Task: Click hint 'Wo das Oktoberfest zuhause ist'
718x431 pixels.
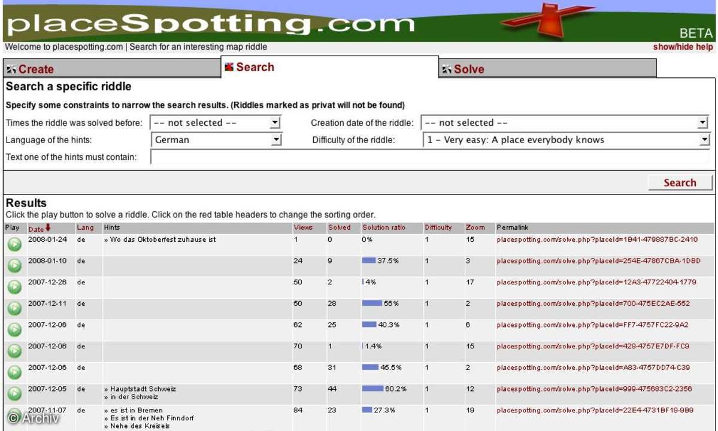Action: point(163,239)
